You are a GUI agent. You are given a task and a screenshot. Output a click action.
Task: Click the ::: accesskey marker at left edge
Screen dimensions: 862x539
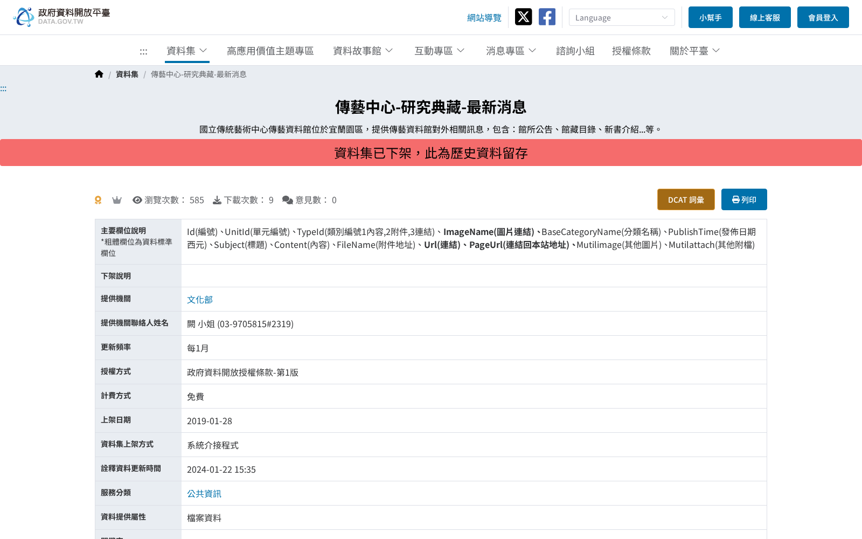tap(3, 88)
